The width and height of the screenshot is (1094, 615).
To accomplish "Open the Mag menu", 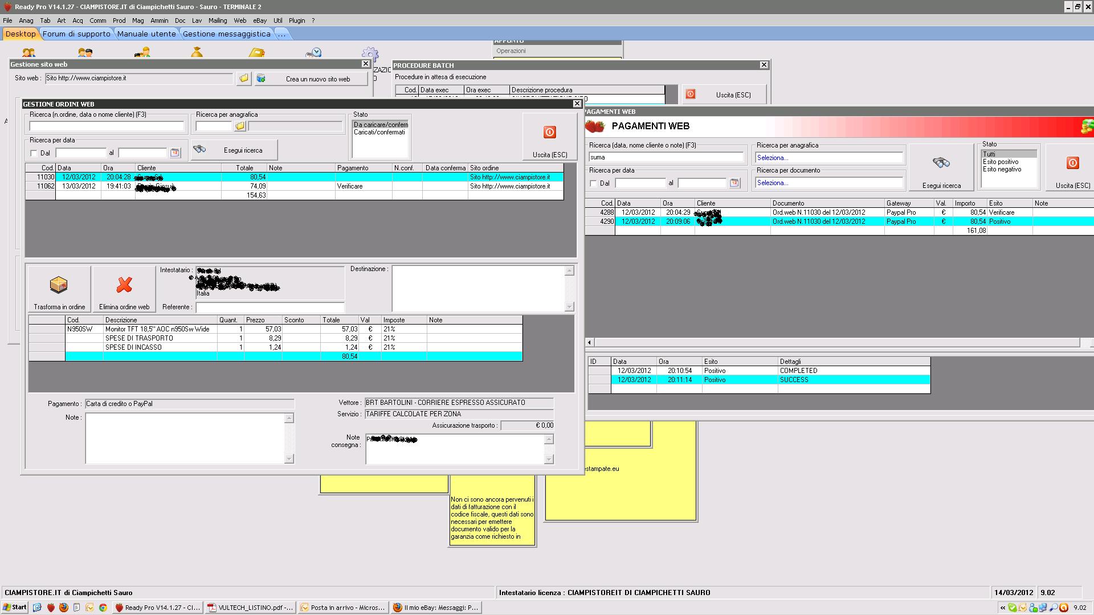I will [138, 20].
